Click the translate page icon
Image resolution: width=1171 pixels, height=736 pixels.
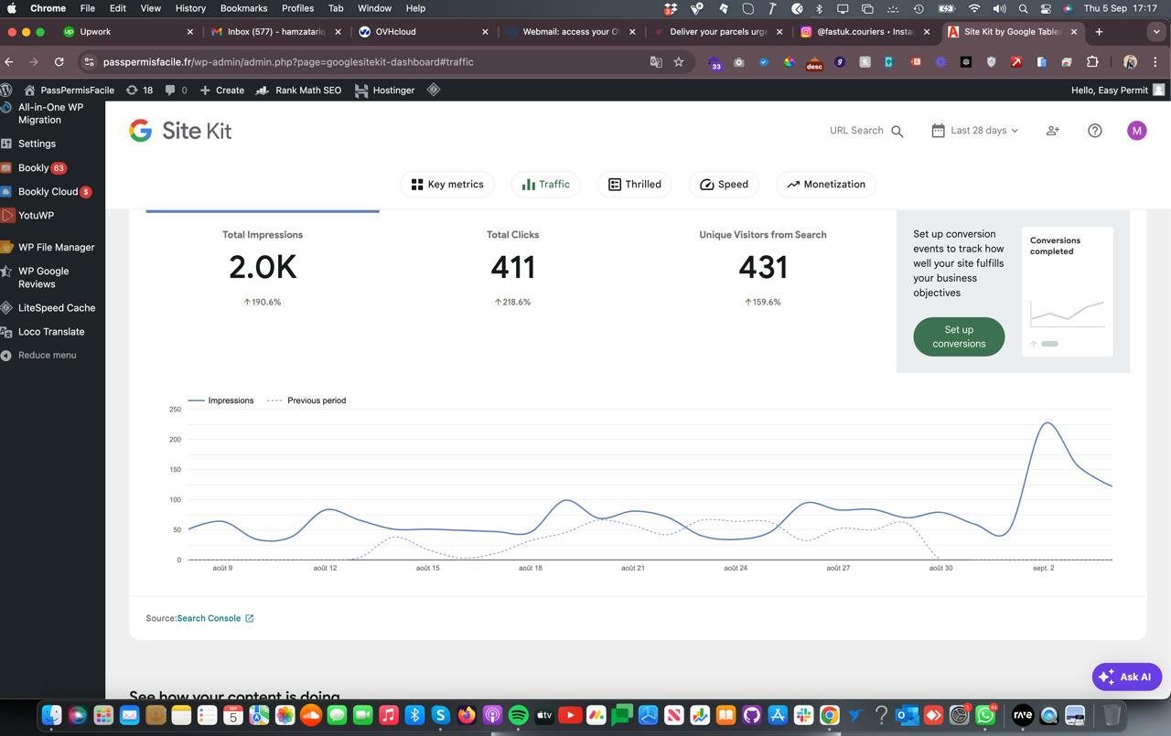click(x=656, y=62)
